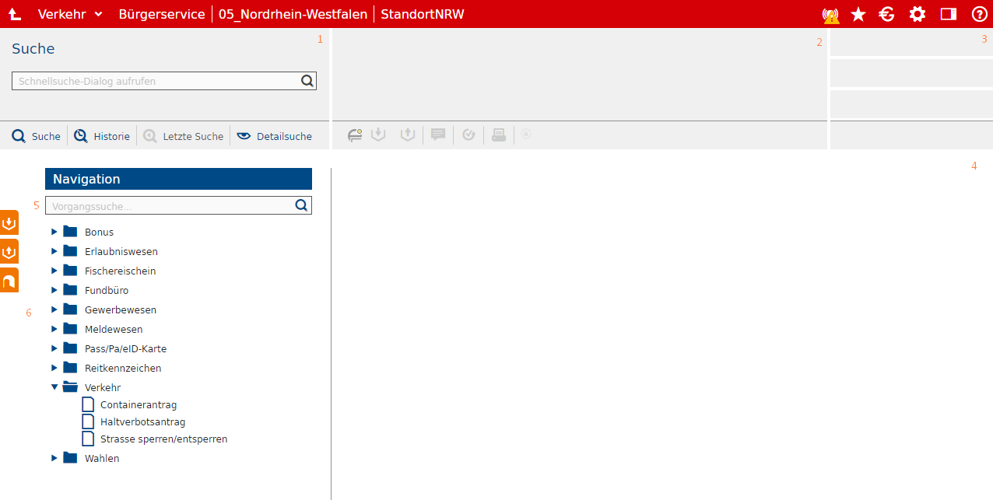993x500 pixels.
Task: Expand the Wahlen folder arrow
Action: [54, 458]
